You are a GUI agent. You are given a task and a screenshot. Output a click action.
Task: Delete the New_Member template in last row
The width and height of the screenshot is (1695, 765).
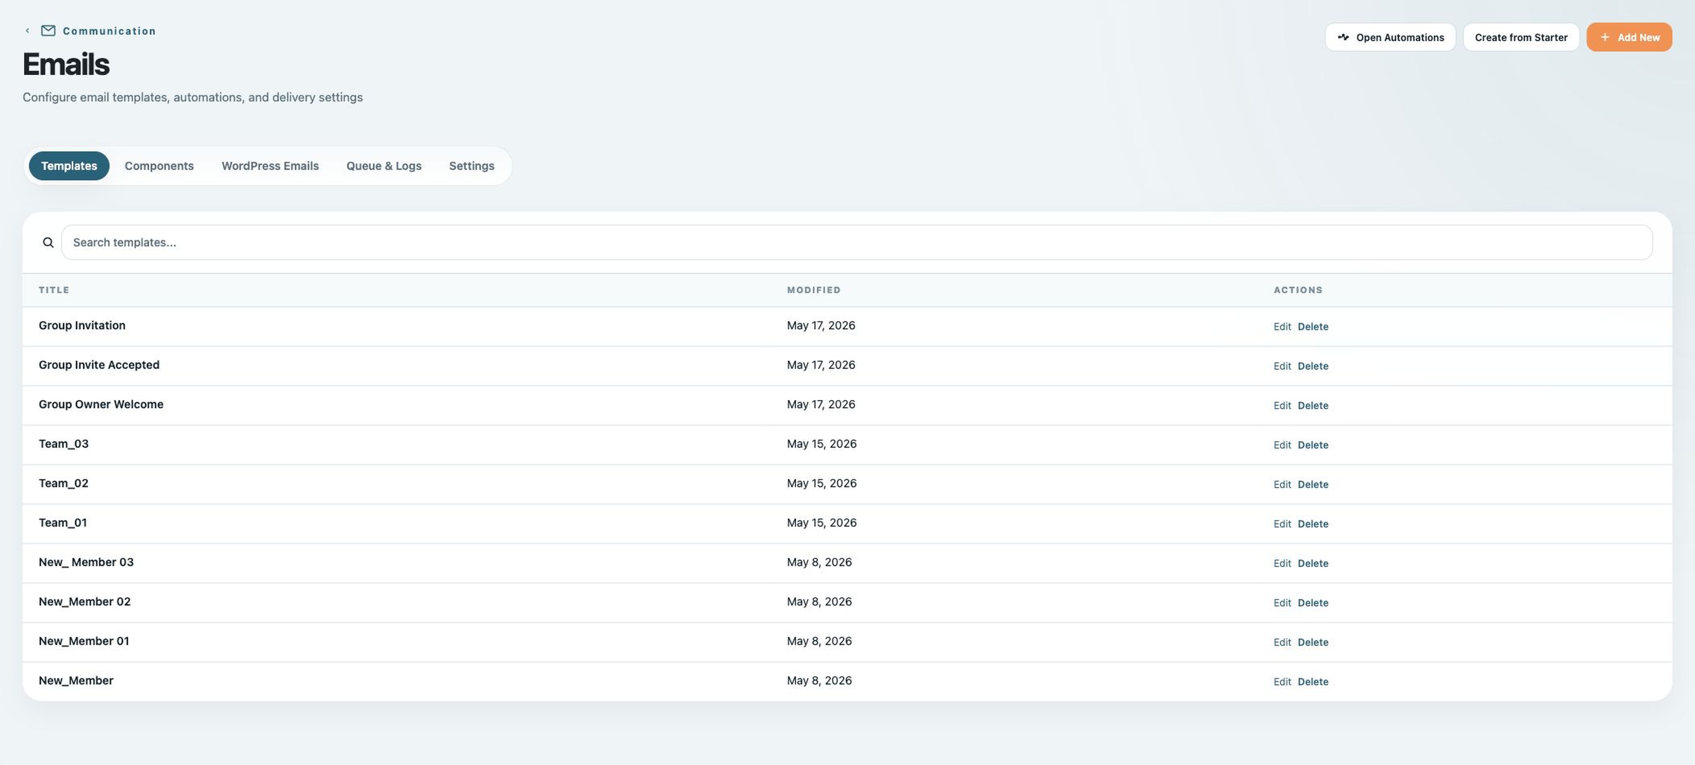tap(1313, 682)
